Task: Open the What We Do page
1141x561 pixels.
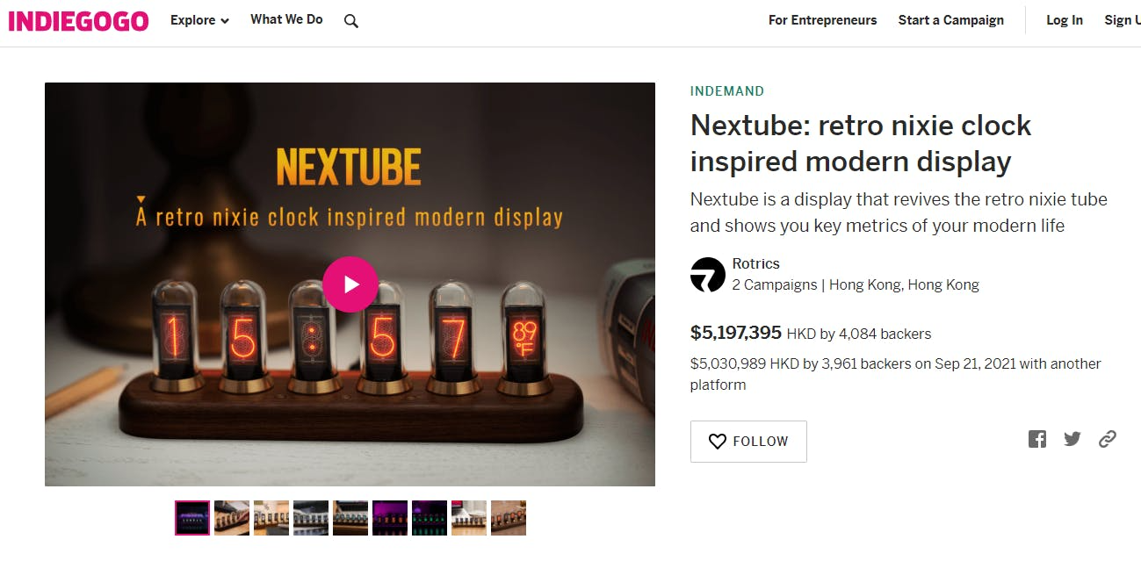Action: (x=286, y=19)
